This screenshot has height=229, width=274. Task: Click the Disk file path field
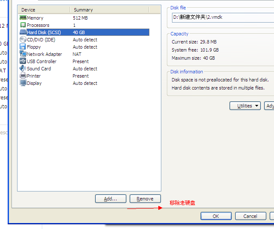coord(223,17)
